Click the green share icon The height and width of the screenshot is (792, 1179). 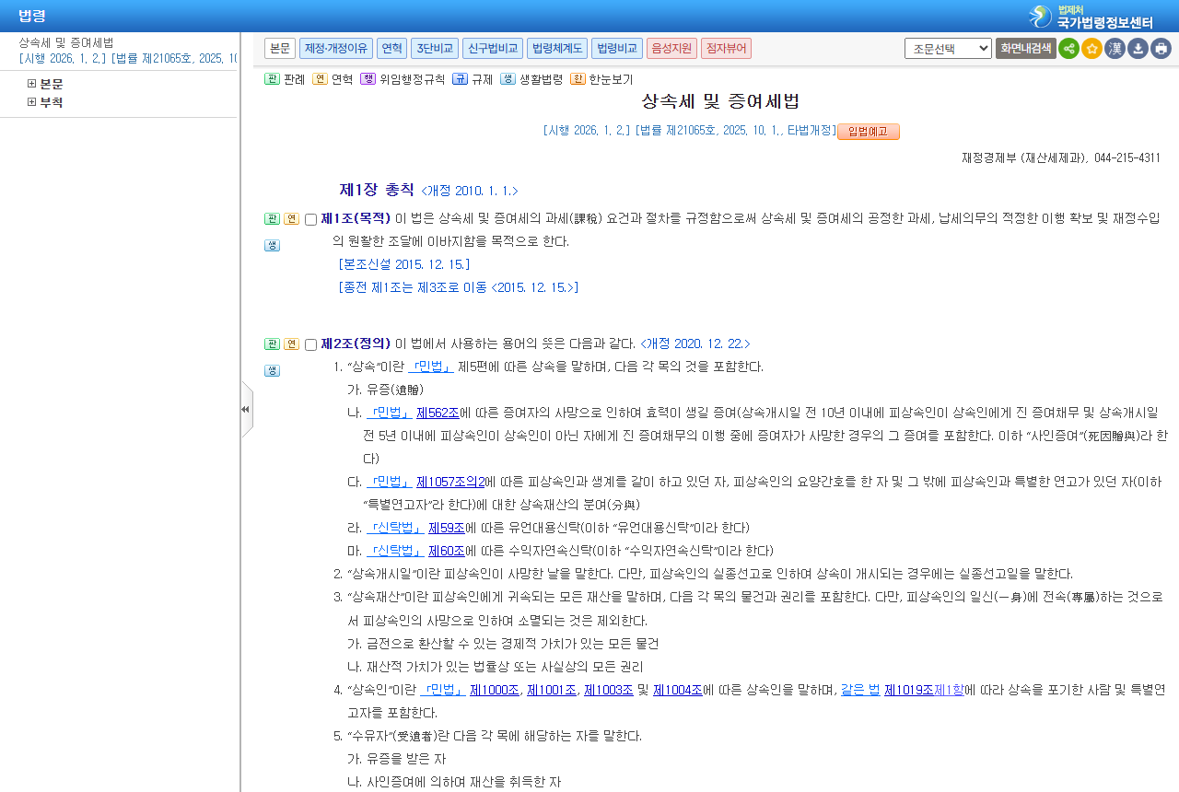(x=1068, y=49)
